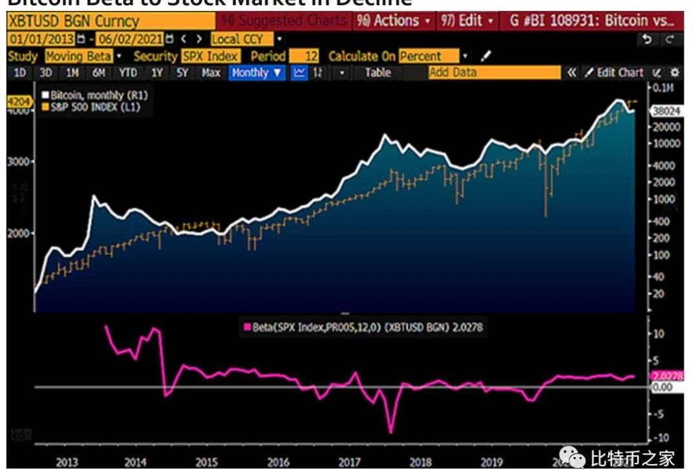The width and height of the screenshot is (698, 470).
Task: Toggle the orange S&P 500 INDEX legend swatch
Action: (x=45, y=107)
